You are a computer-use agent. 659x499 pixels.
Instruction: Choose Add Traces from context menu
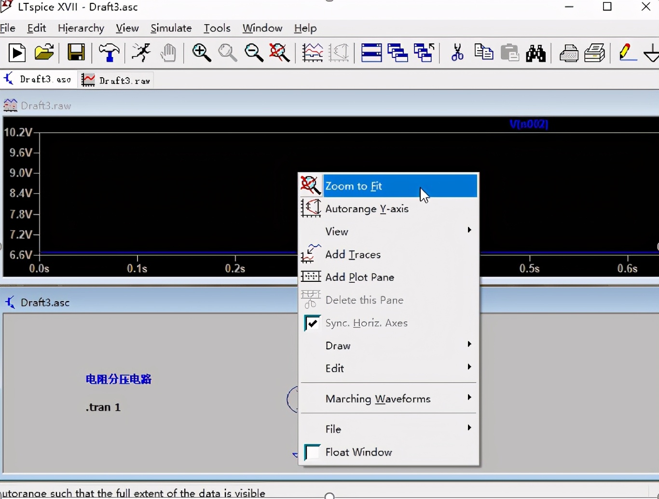point(353,254)
